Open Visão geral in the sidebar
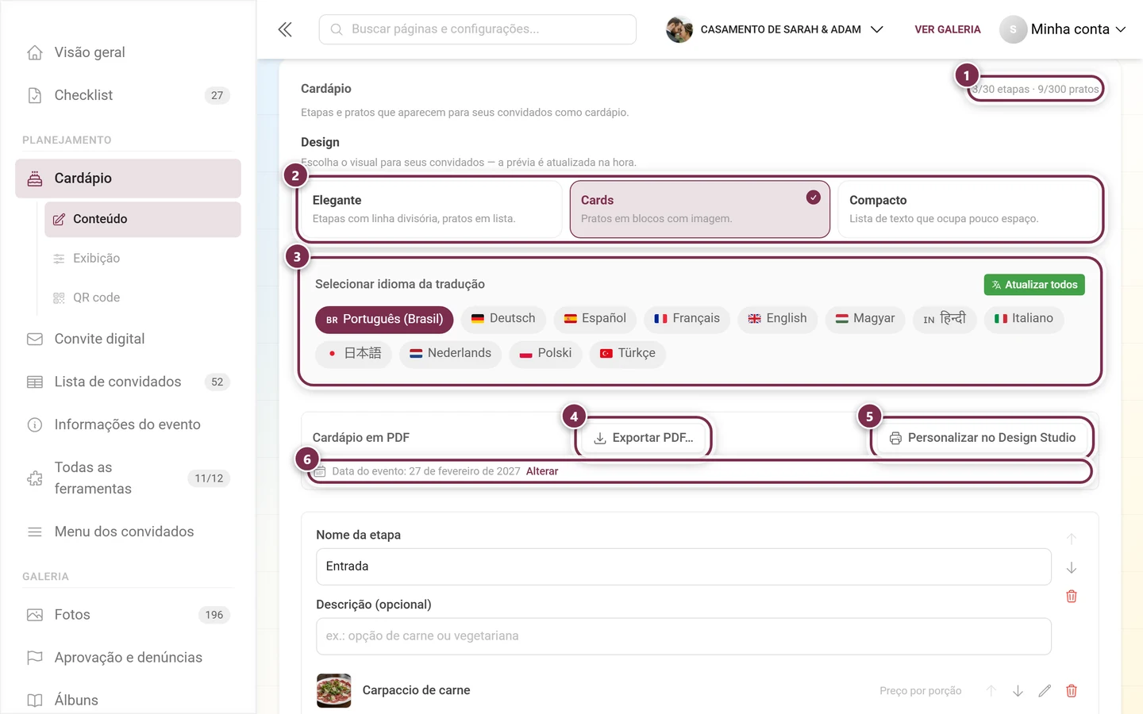The image size is (1143, 714). click(x=128, y=52)
